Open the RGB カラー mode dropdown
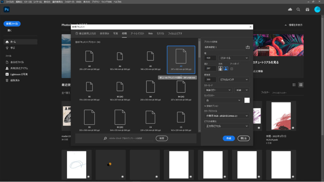 click(218, 90)
